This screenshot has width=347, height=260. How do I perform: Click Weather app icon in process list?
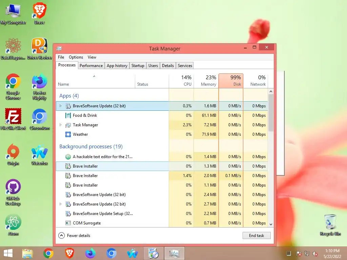68,134
